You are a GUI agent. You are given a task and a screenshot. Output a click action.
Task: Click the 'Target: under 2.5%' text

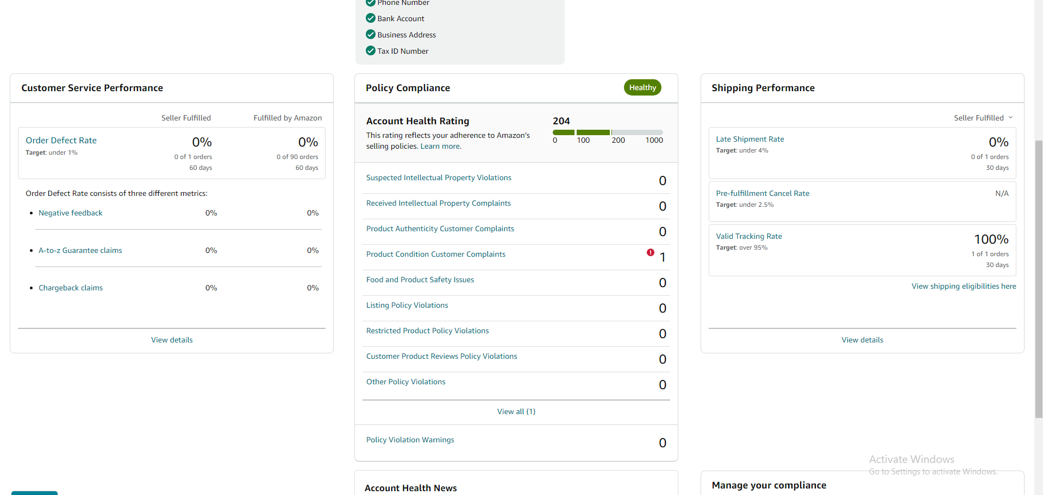click(x=745, y=205)
